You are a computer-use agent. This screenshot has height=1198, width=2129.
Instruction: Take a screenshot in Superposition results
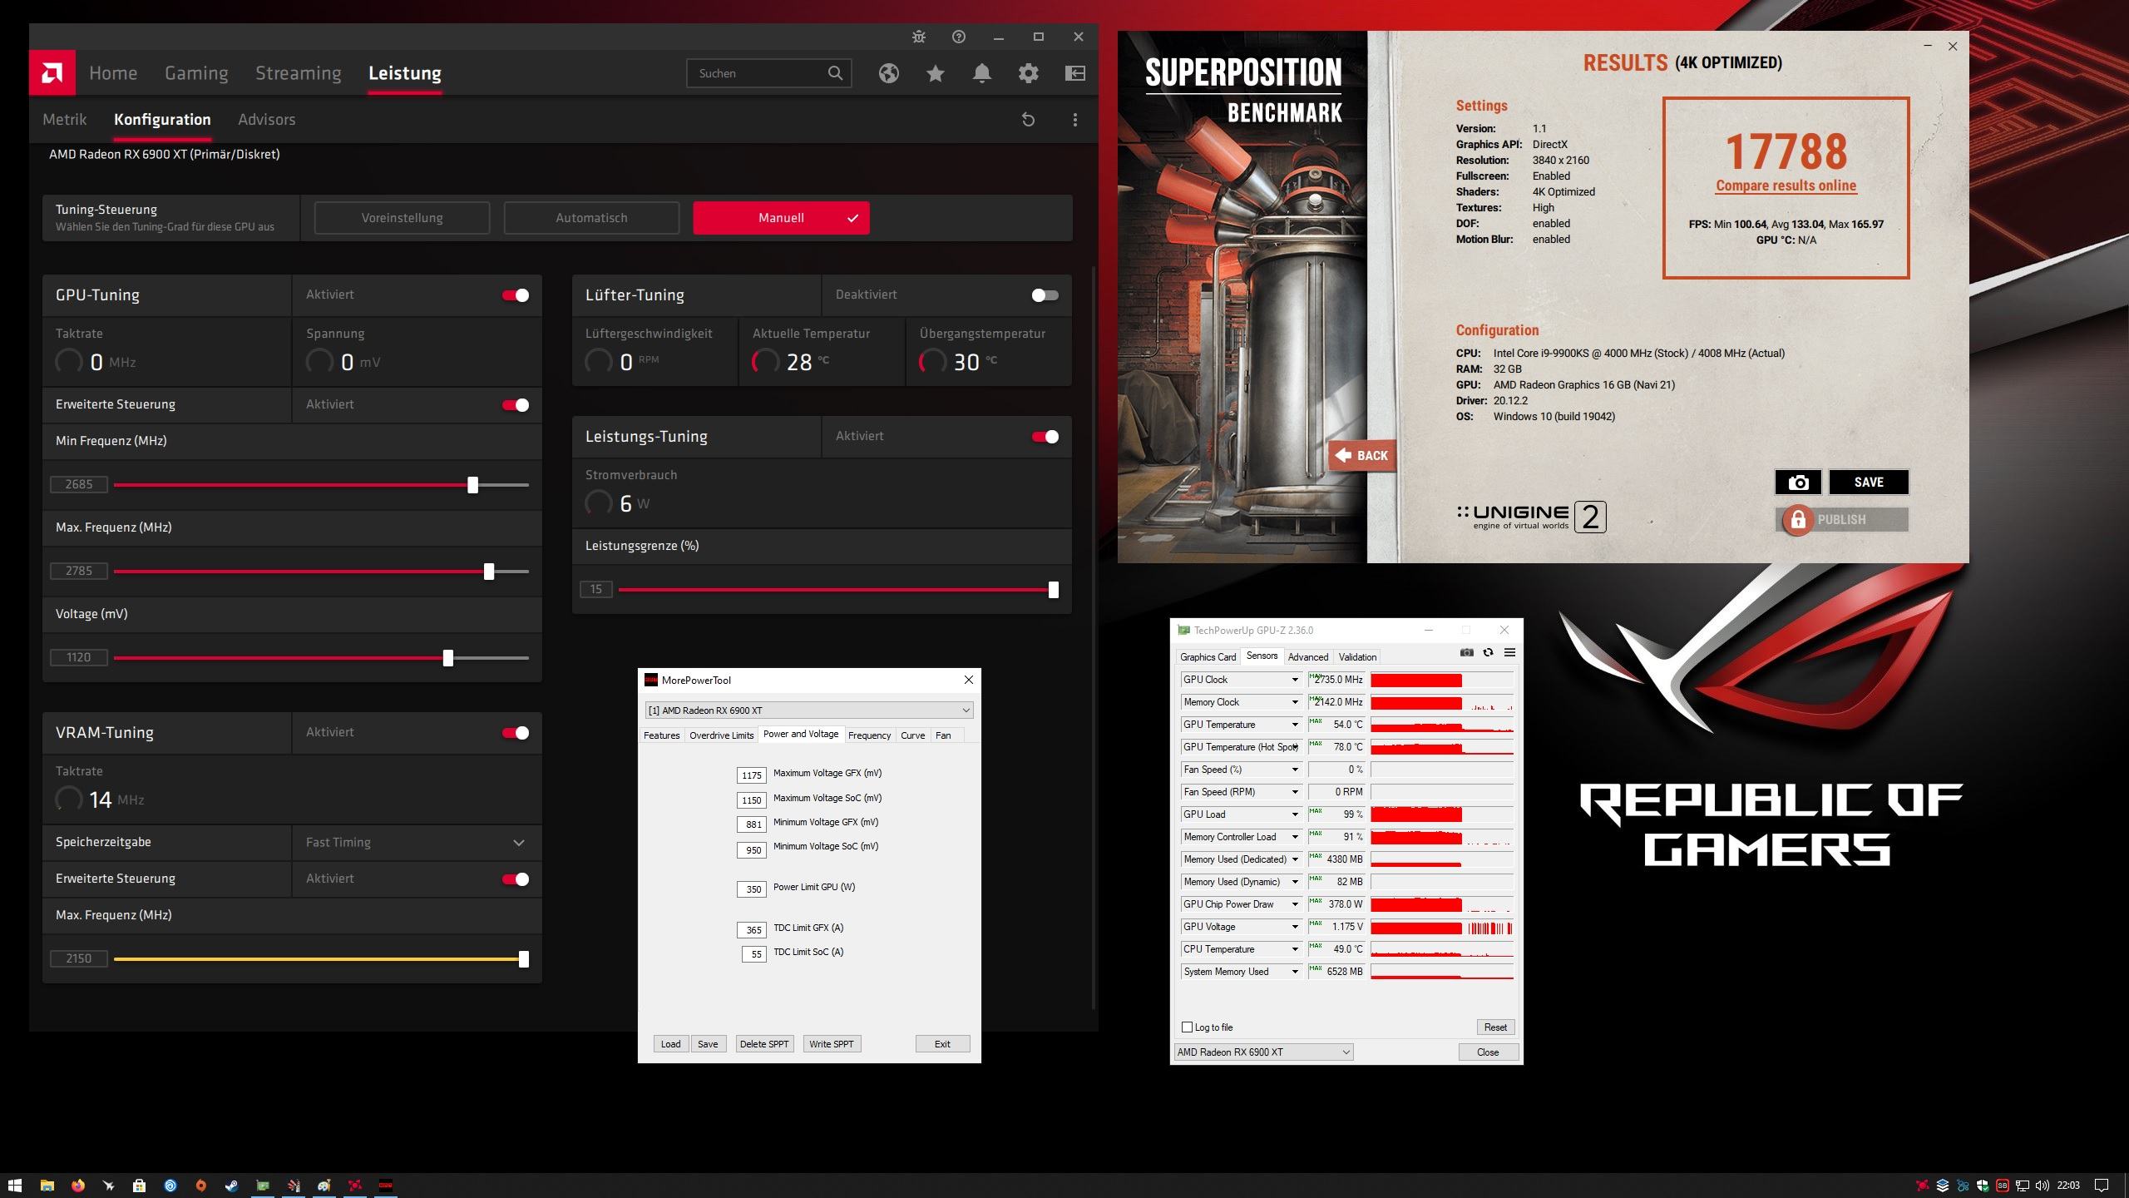1798,483
